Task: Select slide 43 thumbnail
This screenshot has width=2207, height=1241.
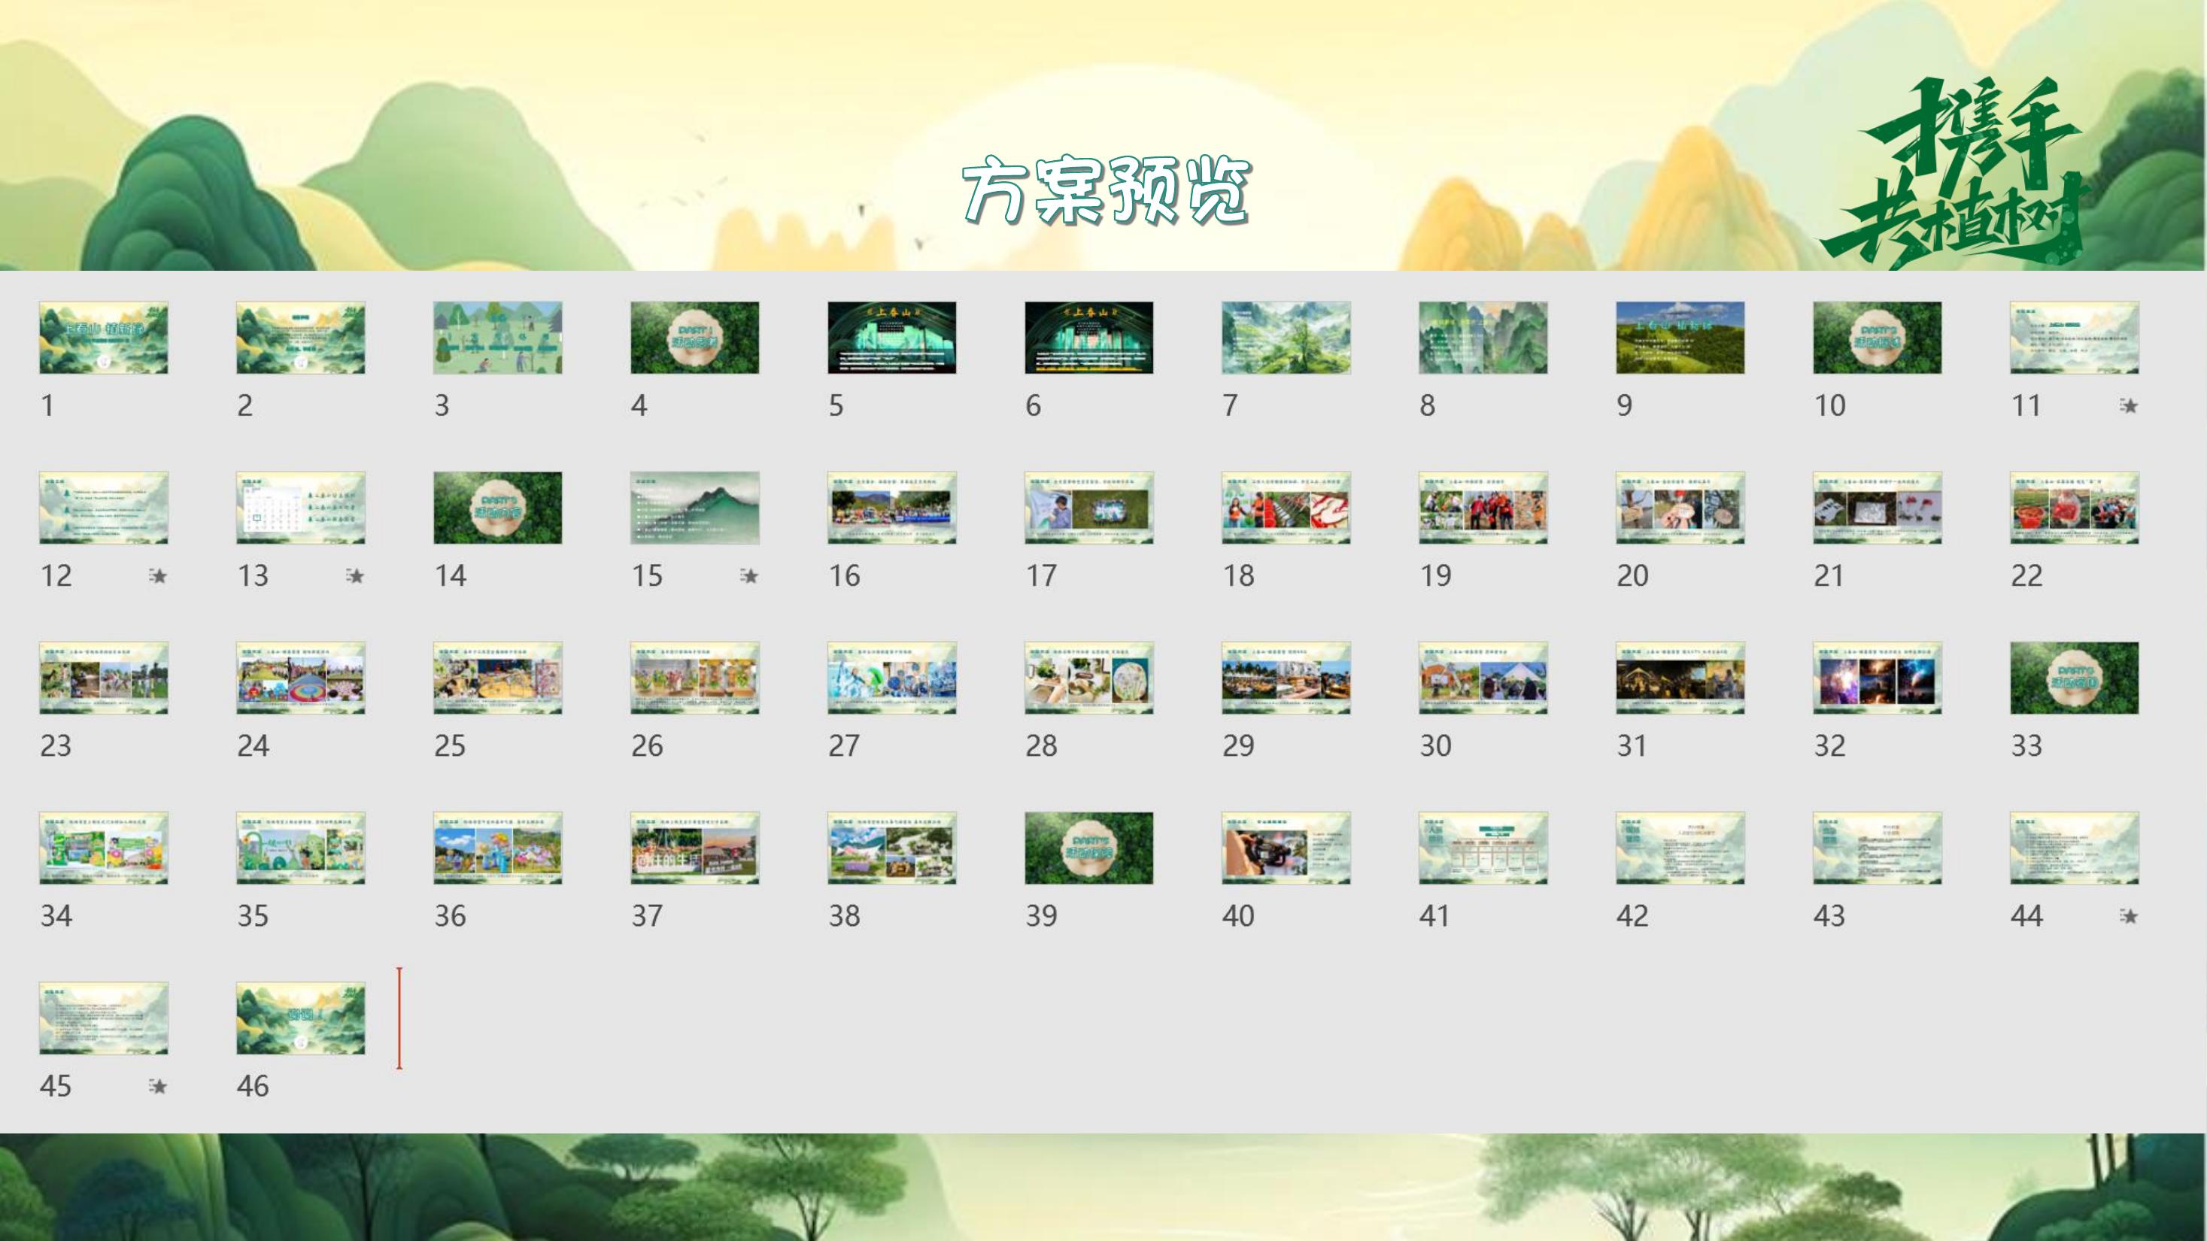Action: [x=1877, y=848]
